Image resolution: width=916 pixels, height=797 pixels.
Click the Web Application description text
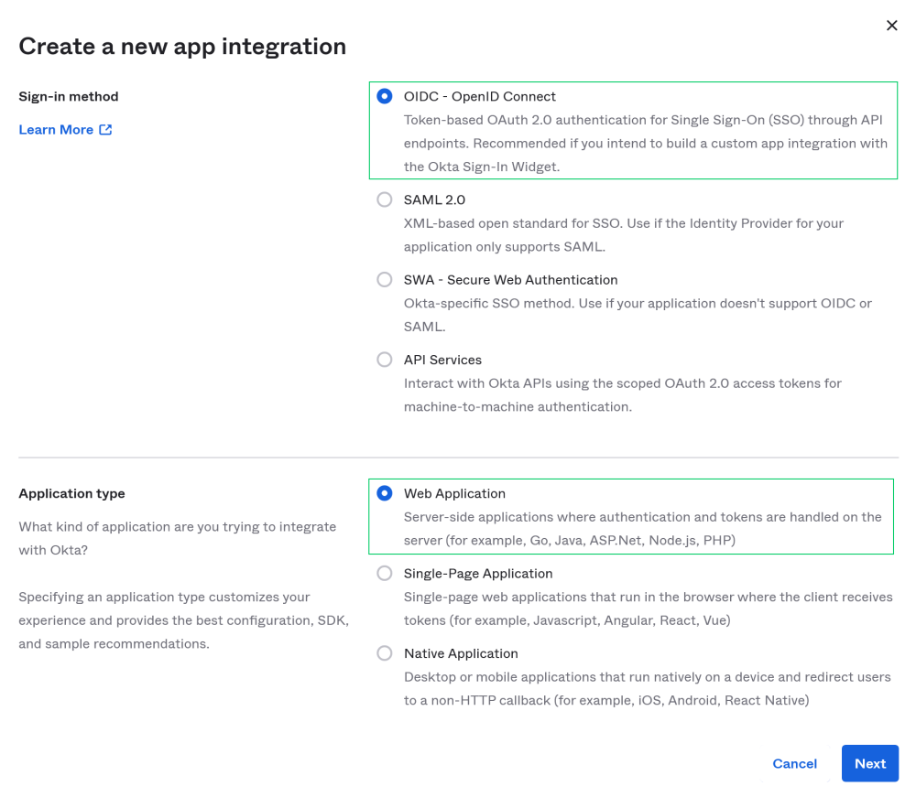pyautogui.click(x=643, y=529)
